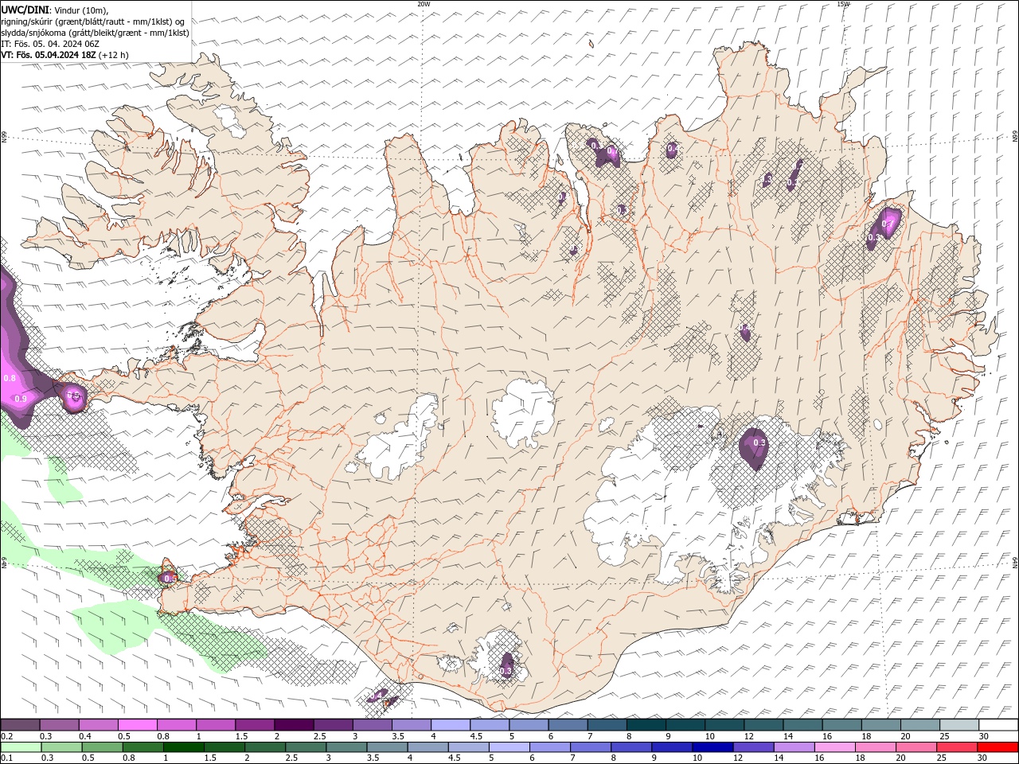Click the bright pink snow swatch between 0.5 and 0.8
This screenshot has height=764, width=1019.
tap(137, 725)
